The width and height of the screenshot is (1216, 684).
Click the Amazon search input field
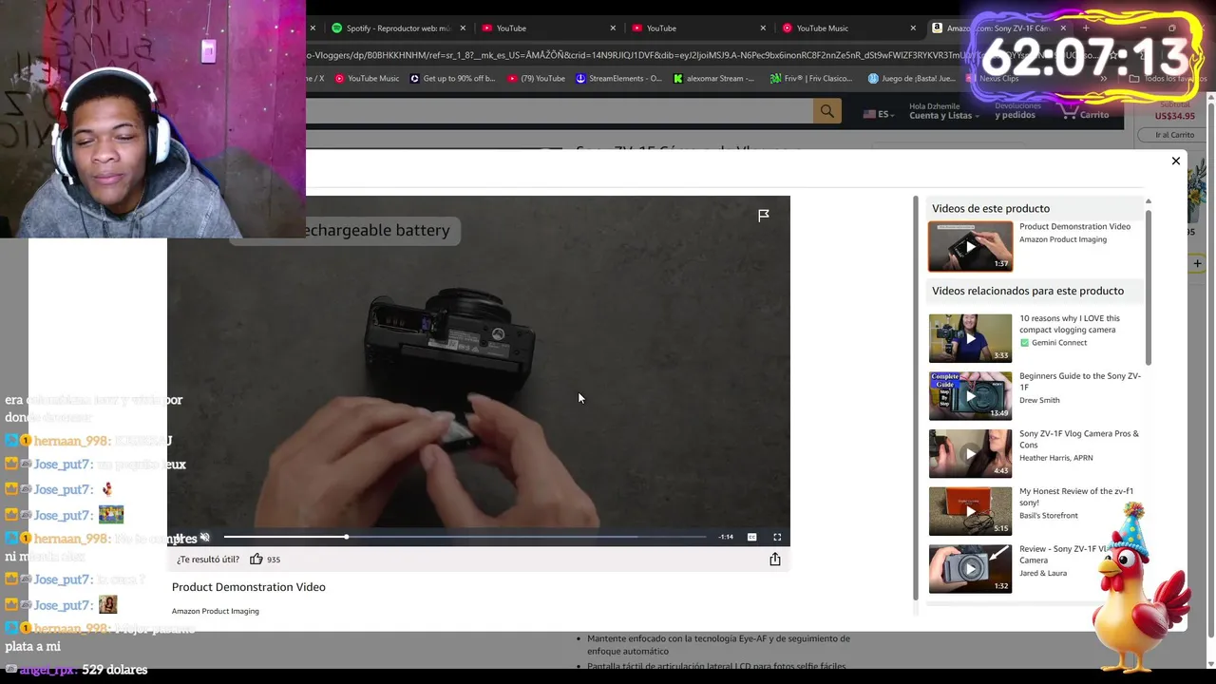[x=560, y=112]
